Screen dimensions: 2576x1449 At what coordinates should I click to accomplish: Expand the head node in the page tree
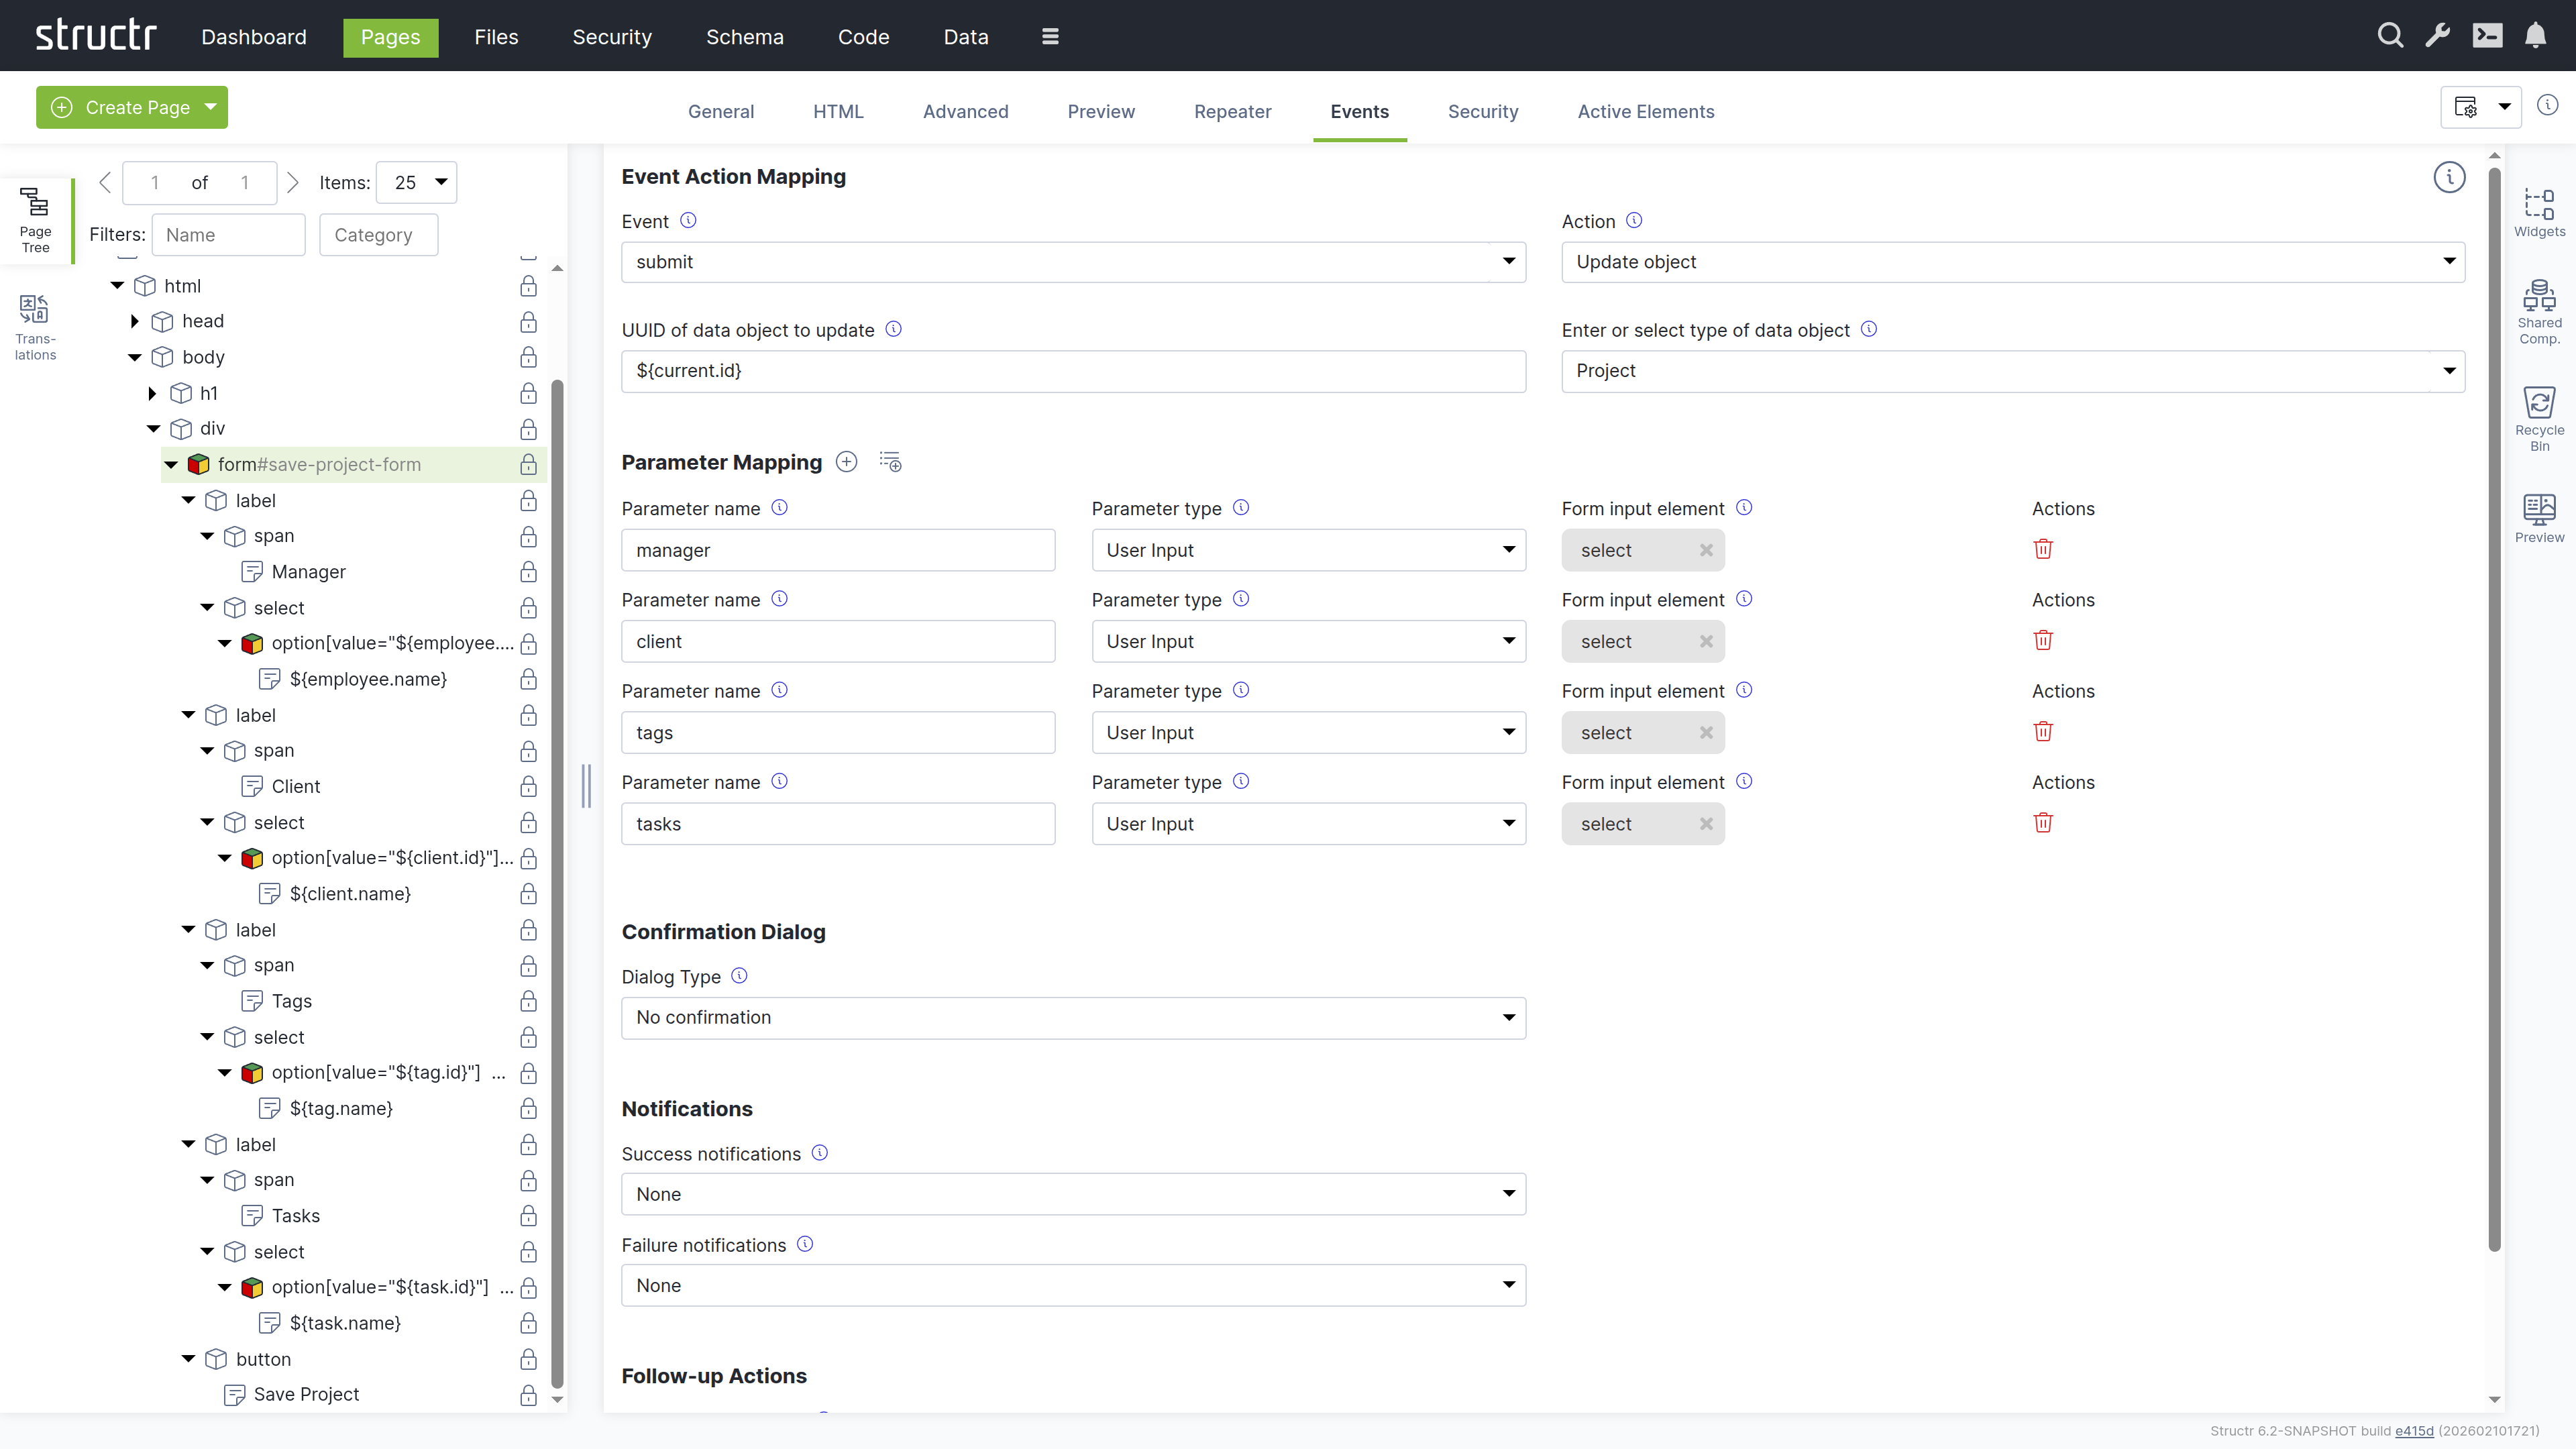tap(134, 321)
